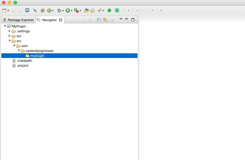Image resolution: width=245 pixels, height=160 pixels.
Task: Open the Navigator View Menu dropdown
Action: [x=121, y=19]
